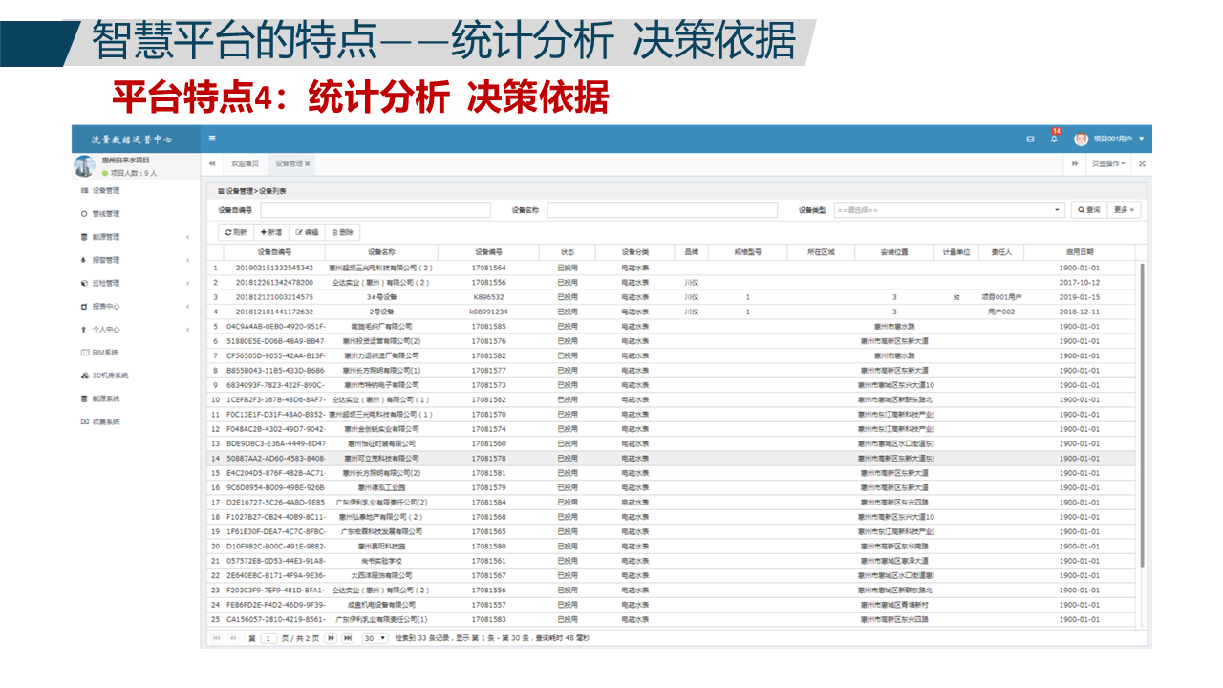Open the page size 30 dropdown
This screenshot has height=688, width=1223.
(375, 637)
